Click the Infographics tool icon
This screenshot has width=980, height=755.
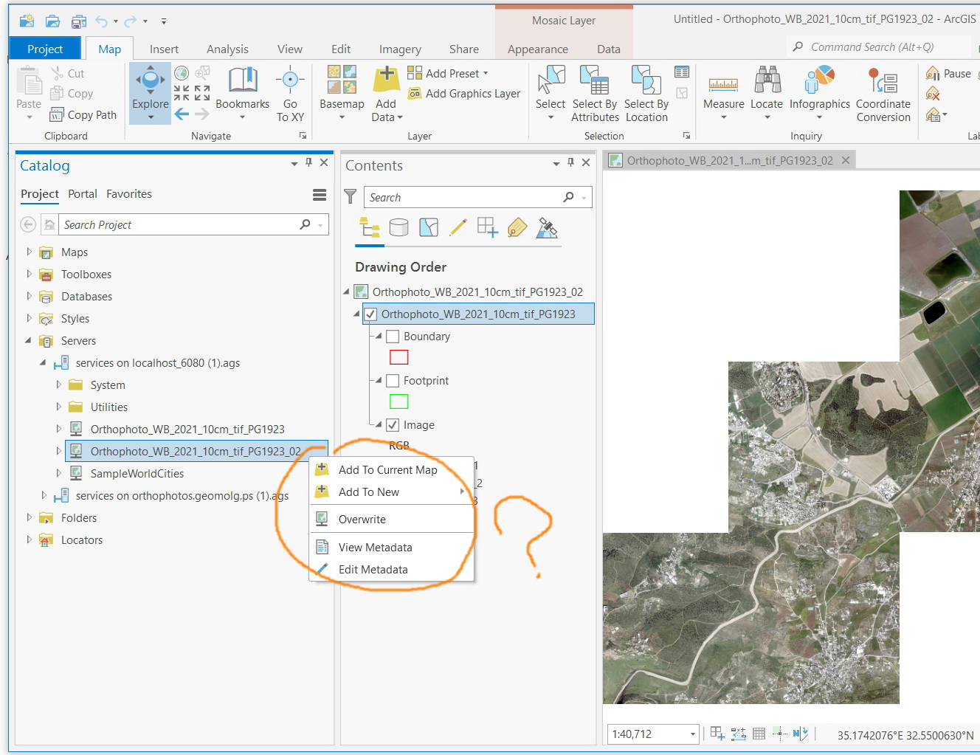818,81
